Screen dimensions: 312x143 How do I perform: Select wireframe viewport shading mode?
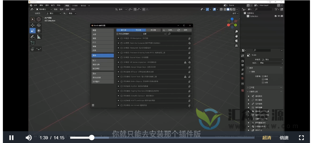(x=225, y=9)
